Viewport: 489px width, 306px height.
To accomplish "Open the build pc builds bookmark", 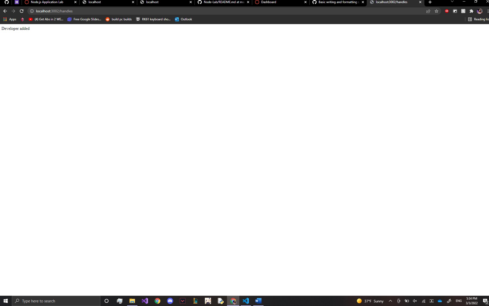I will tap(119, 19).
